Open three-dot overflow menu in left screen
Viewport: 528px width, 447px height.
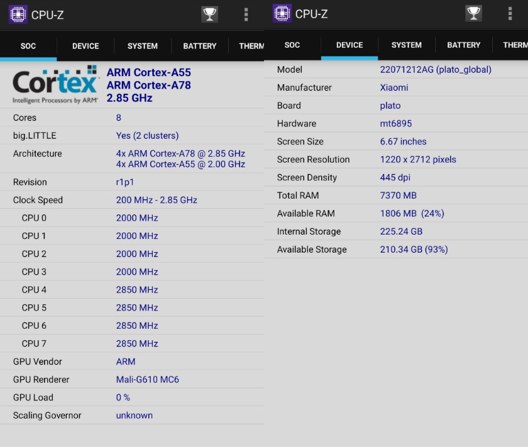246,14
